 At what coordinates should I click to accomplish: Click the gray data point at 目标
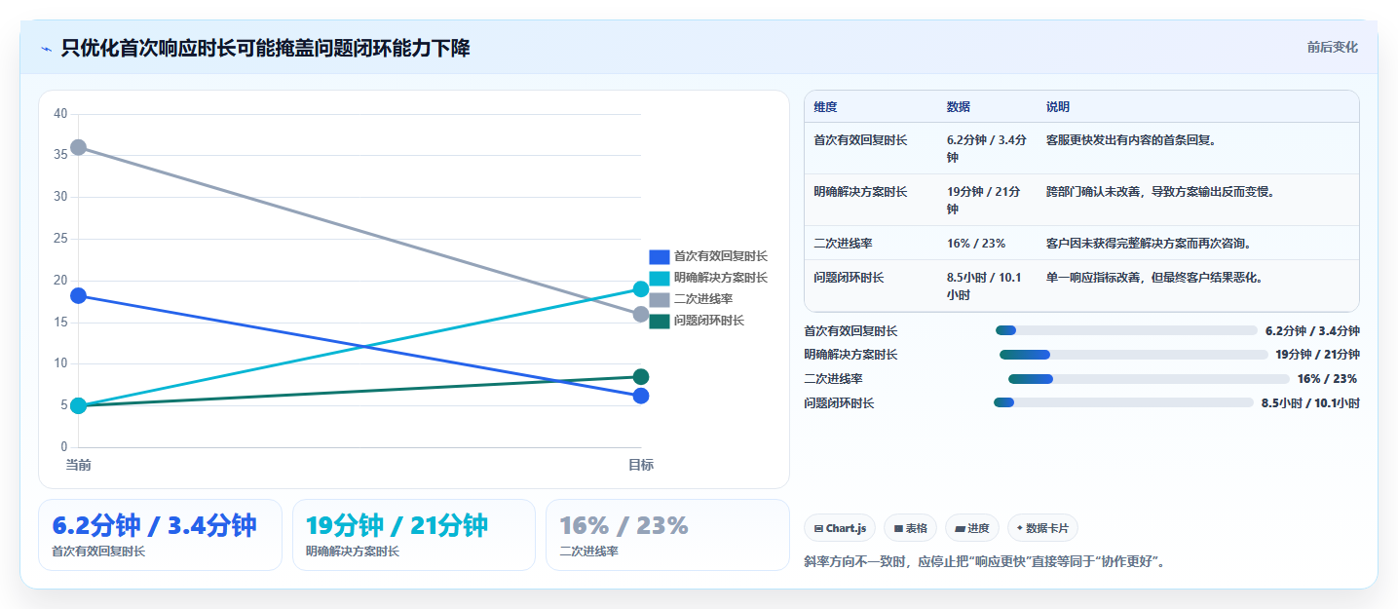[x=641, y=314]
